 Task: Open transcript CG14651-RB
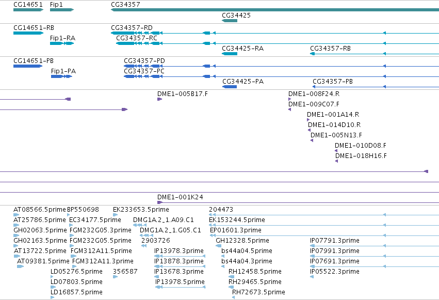click(x=28, y=33)
